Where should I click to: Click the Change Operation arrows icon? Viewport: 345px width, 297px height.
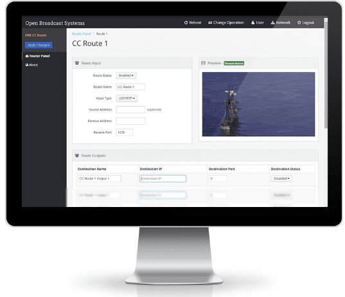pos(210,22)
